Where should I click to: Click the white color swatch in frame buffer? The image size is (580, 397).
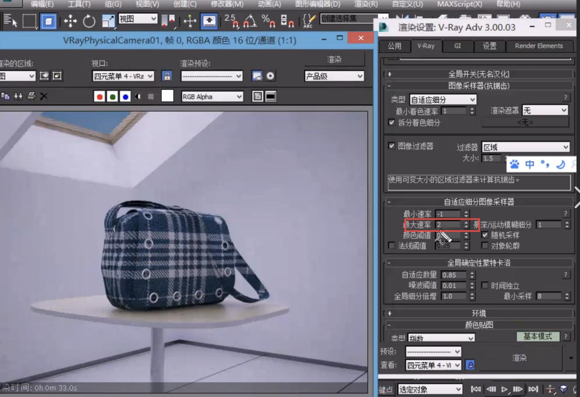[167, 96]
